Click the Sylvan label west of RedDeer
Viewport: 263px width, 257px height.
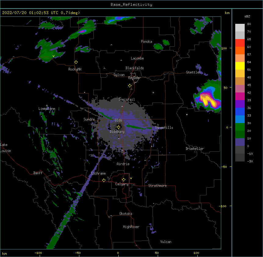(x=119, y=75)
